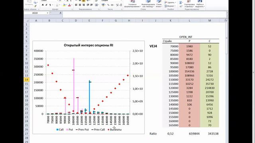Click the vertical scrollbar up arrow
The height and width of the screenshot is (143, 255).
point(227,21)
